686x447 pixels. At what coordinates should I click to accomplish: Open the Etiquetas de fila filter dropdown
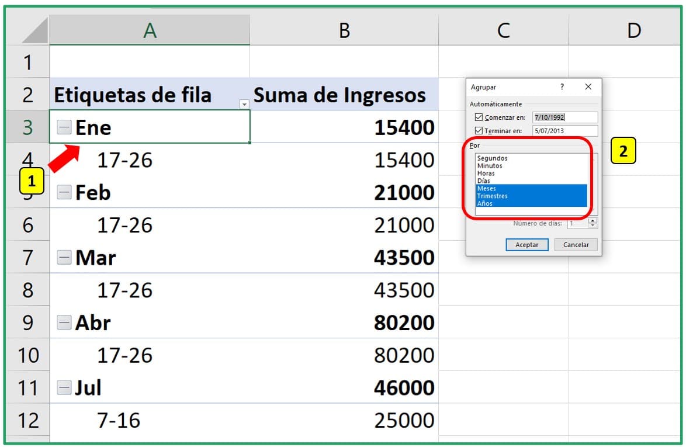click(x=245, y=104)
